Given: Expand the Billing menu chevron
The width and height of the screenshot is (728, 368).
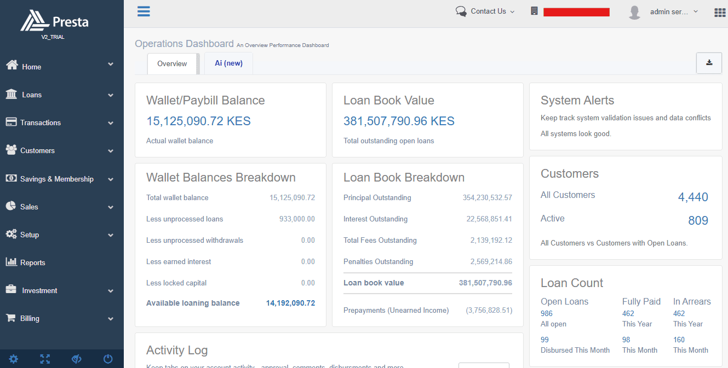Looking at the screenshot, I should click(111, 319).
